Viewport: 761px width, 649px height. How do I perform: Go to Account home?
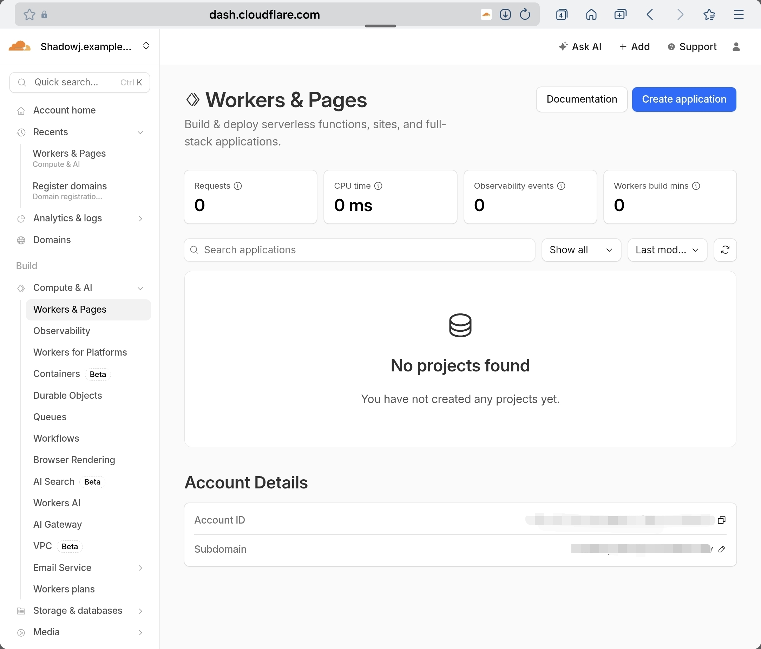tap(64, 110)
